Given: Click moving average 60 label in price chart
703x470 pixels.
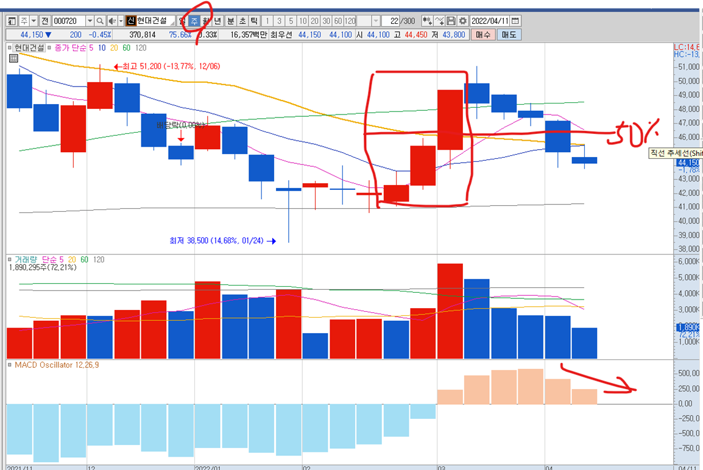Looking at the screenshot, I should [127, 48].
